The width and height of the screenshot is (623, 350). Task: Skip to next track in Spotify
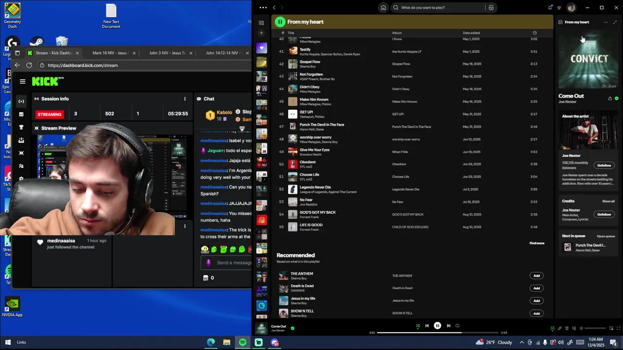448,326
